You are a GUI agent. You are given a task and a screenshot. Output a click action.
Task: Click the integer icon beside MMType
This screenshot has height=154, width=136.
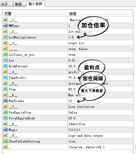[x=5, y=26]
